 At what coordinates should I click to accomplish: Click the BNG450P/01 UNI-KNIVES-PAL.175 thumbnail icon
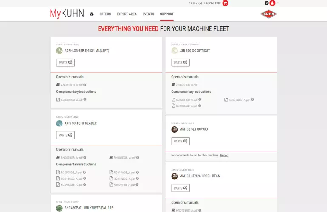coord(59,208)
